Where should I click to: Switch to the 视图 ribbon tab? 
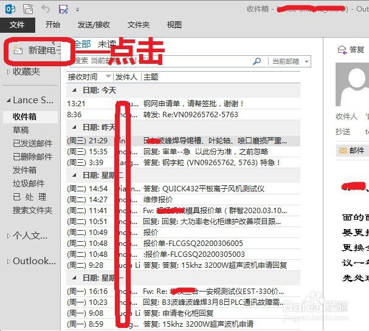coord(174,25)
